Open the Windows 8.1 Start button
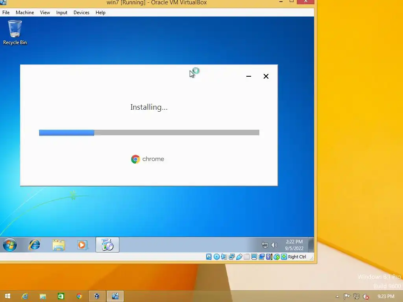 click(7, 296)
